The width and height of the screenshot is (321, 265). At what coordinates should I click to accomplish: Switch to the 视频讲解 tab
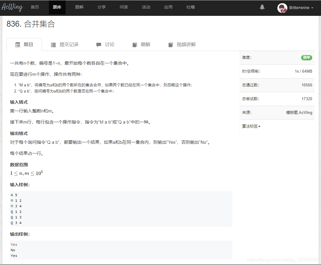[x=182, y=45]
